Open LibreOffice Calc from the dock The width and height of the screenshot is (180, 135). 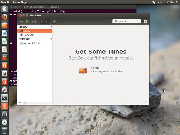4,41
